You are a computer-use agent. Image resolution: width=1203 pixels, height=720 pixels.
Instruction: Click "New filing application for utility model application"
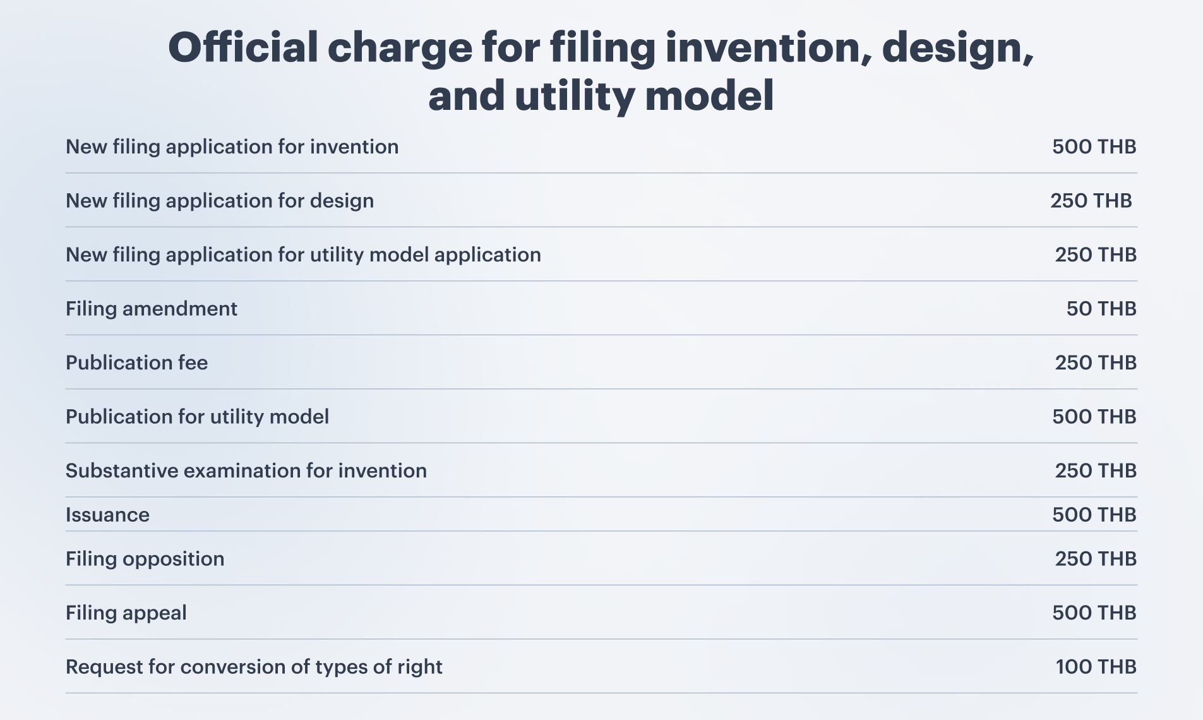click(303, 255)
